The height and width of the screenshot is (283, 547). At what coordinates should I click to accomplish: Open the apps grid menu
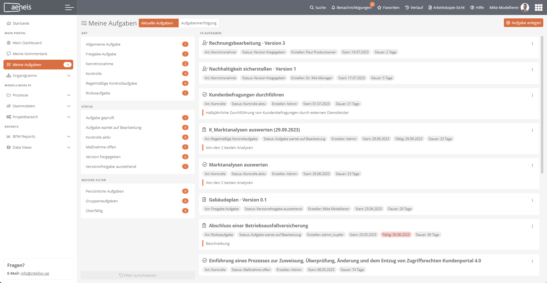tap(539, 7)
